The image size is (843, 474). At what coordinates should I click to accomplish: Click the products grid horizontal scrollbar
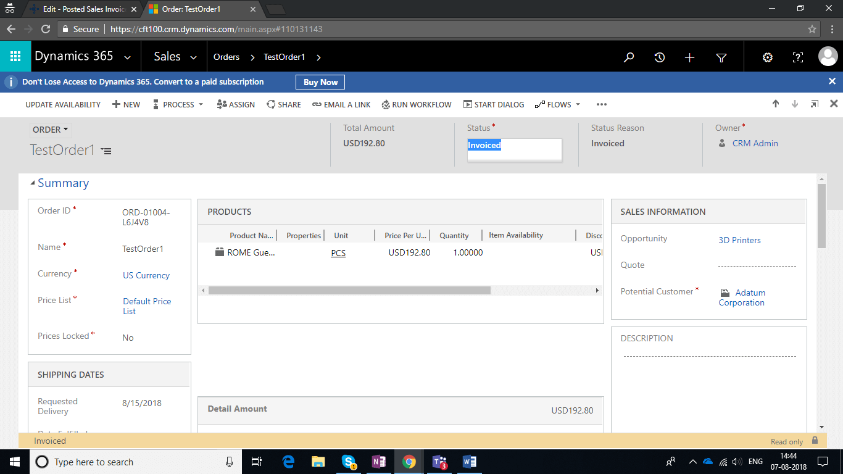point(349,290)
